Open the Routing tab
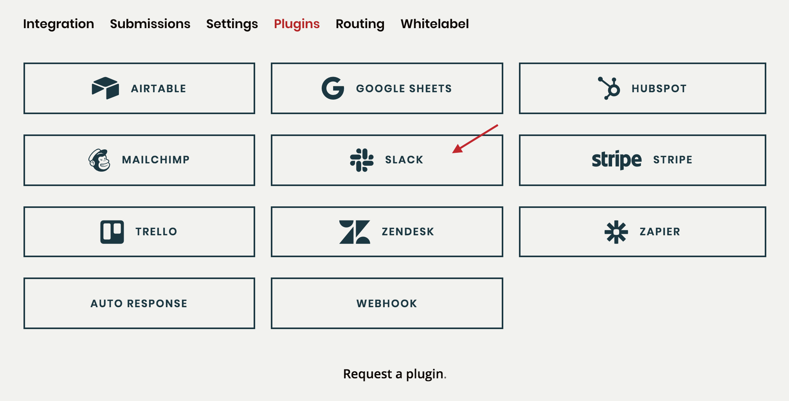Viewport: 789px width, 401px height. [x=360, y=24]
